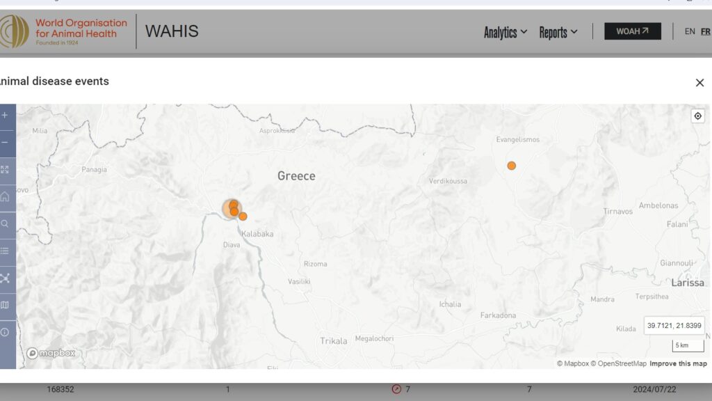Zoom in on the map with plus
712x401 pixels.
click(x=5, y=116)
